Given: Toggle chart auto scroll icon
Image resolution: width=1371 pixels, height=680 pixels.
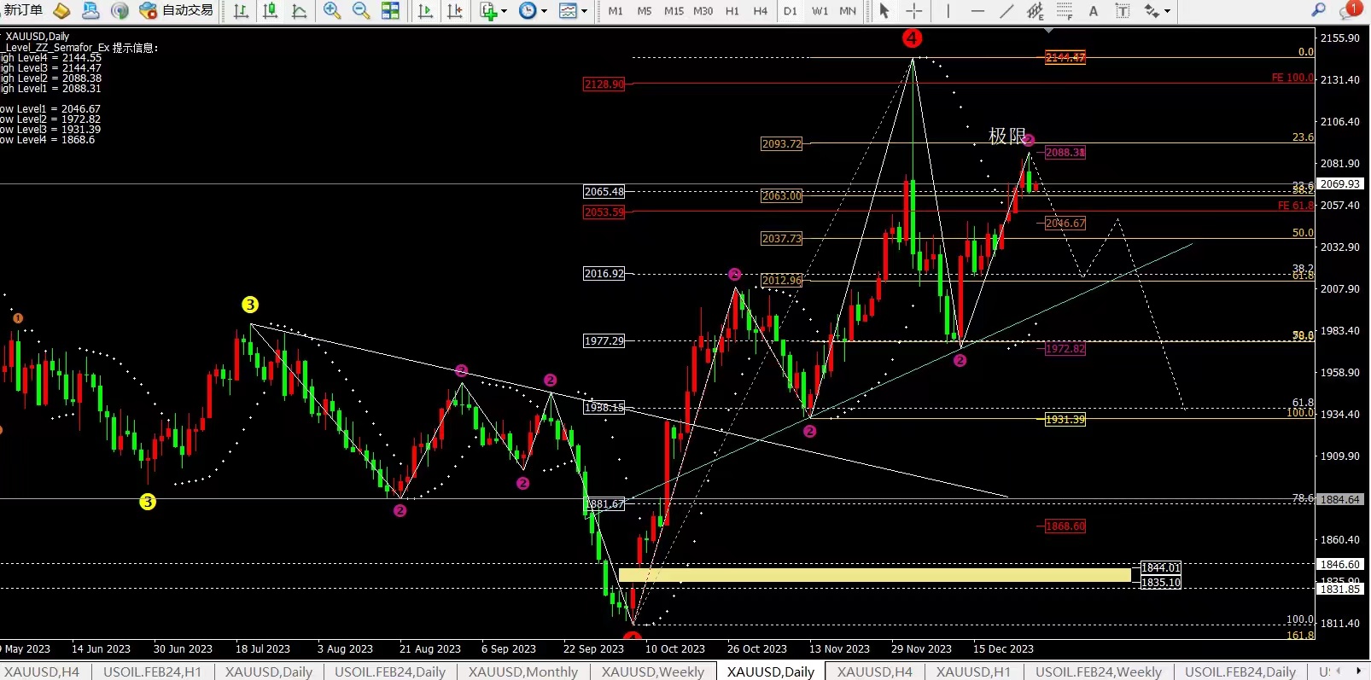Looking at the screenshot, I should coord(425,11).
